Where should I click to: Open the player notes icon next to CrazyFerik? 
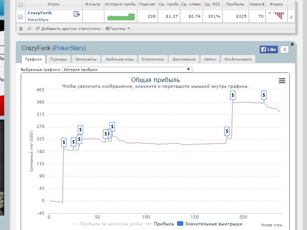point(77,14)
